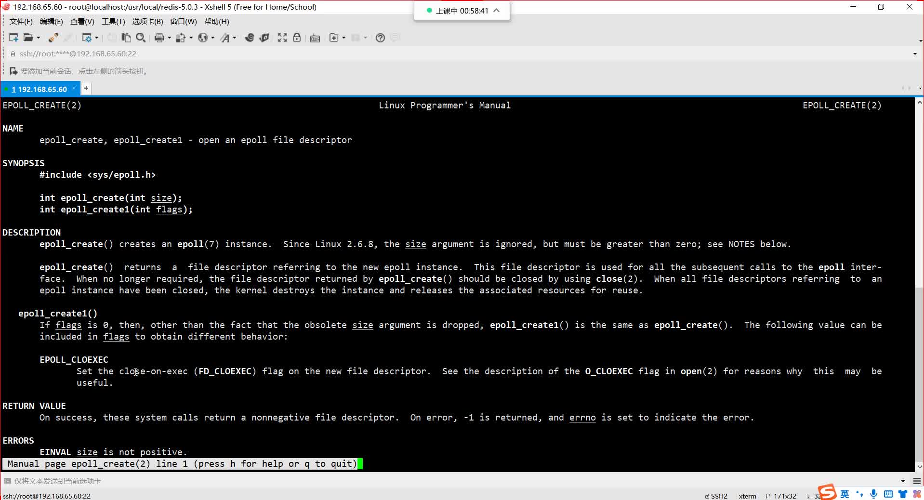924x500 pixels.
Task: Paste clipboard contents using the paste icon
Action: tap(126, 38)
